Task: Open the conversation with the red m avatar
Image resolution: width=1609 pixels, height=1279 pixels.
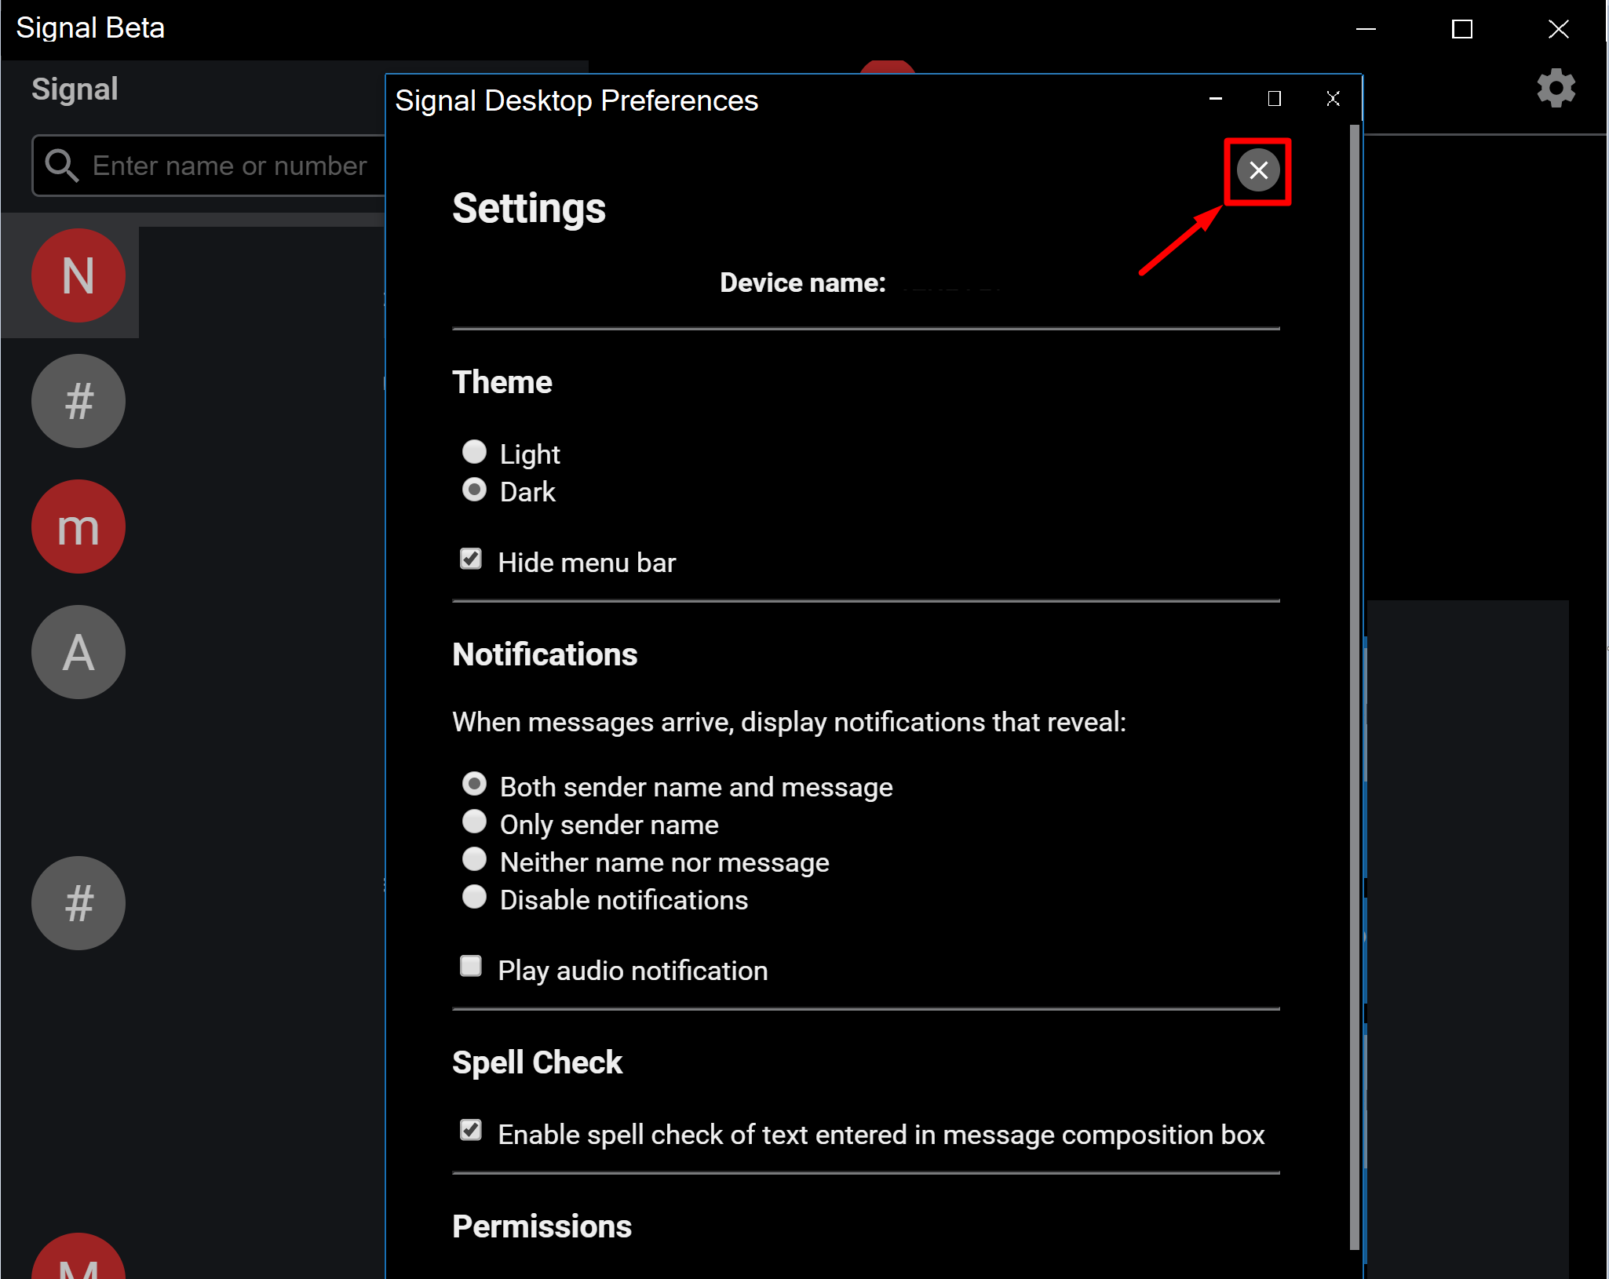Action: [78, 527]
